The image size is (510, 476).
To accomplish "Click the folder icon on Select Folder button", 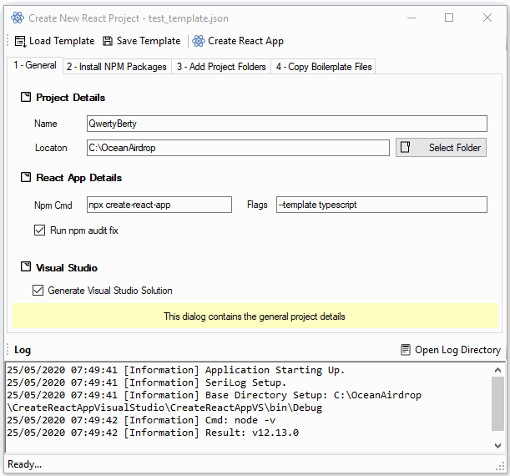I will point(406,147).
